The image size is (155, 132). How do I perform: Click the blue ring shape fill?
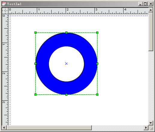coord(66,40)
